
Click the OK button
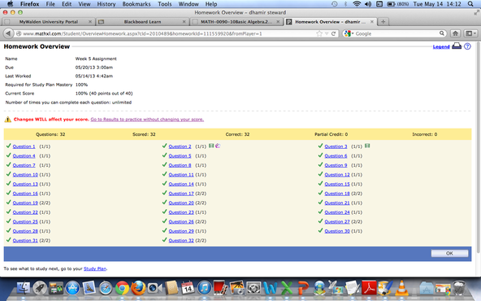click(449, 253)
